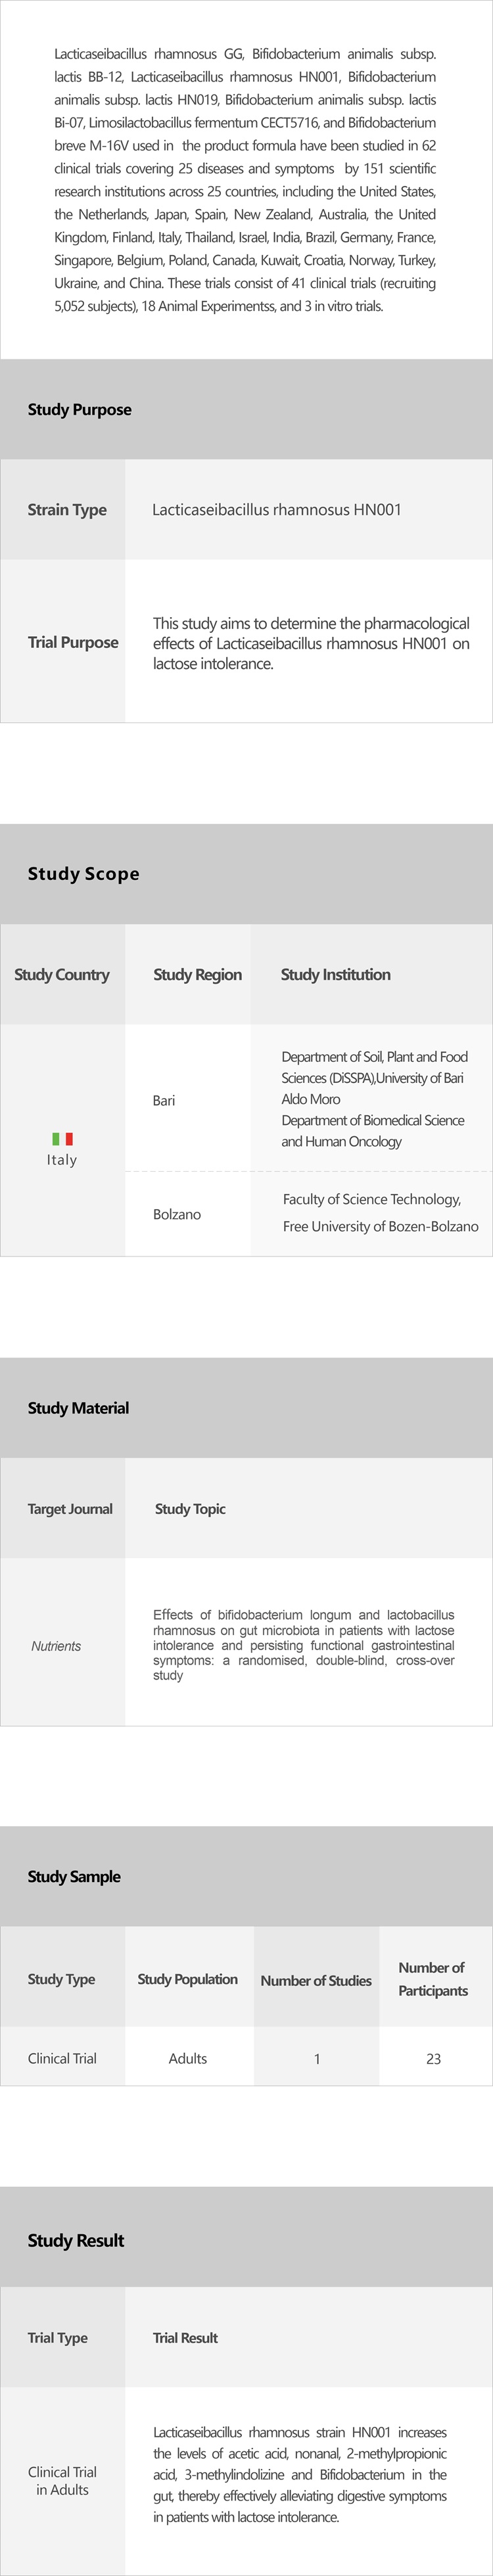Screen dimensions: 493x2576
Task: Click the Study Sample section header
Action: (74, 1877)
